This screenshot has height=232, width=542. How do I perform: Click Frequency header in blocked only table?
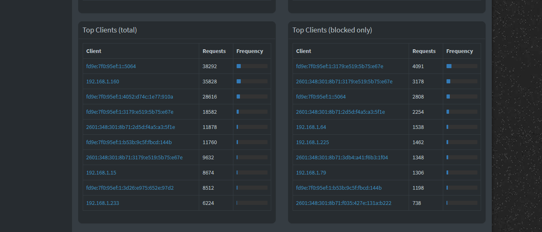[459, 51]
